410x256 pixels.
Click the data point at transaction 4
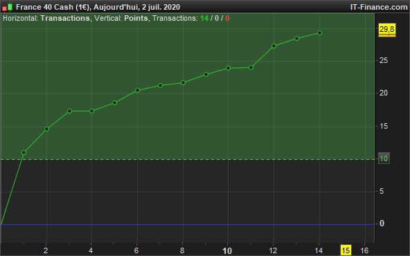point(92,111)
